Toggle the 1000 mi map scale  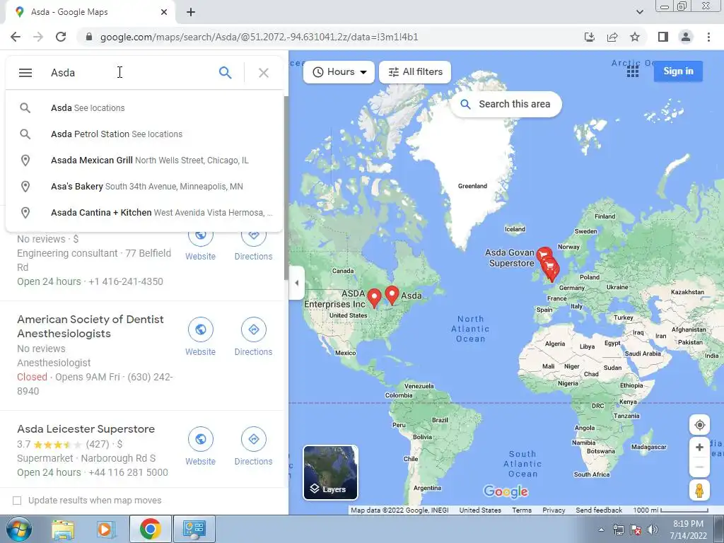[x=670, y=510]
